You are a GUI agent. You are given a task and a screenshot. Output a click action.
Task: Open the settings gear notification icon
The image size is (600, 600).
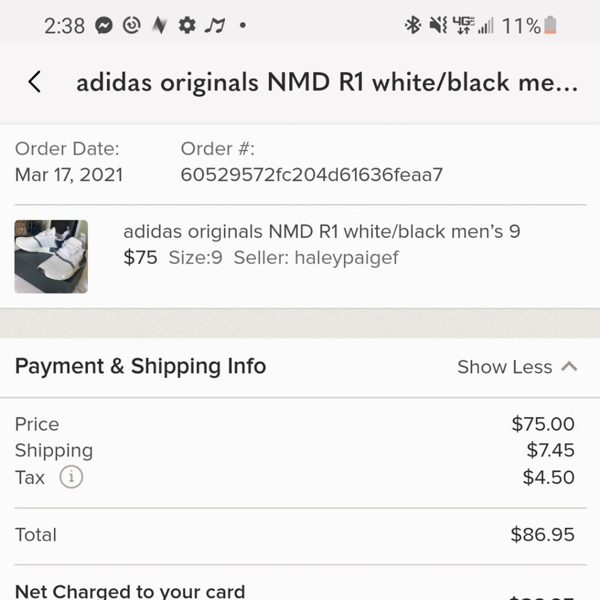187,25
